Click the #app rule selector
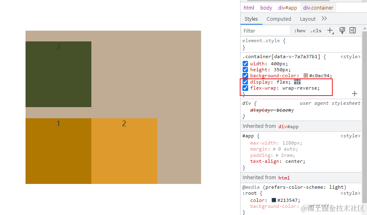The width and height of the screenshot is (367, 215). 248,136
